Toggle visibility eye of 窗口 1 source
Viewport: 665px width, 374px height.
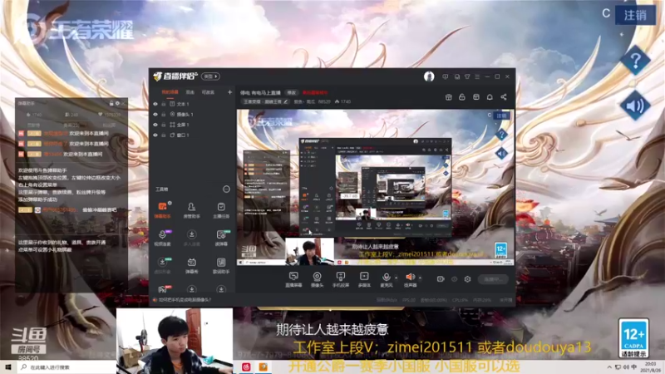point(155,135)
